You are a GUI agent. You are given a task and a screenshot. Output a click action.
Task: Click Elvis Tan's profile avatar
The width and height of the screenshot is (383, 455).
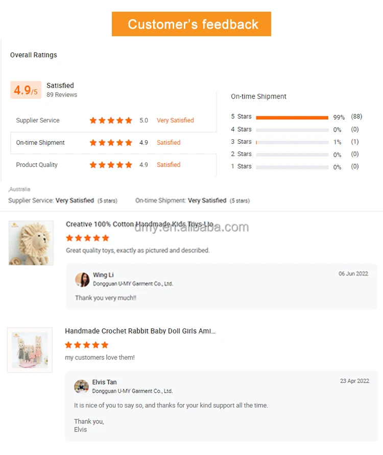[x=81, y=387]
